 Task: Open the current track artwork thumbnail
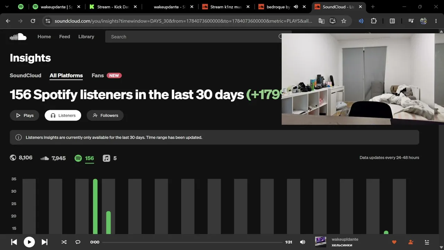click(x=321, y=242)
